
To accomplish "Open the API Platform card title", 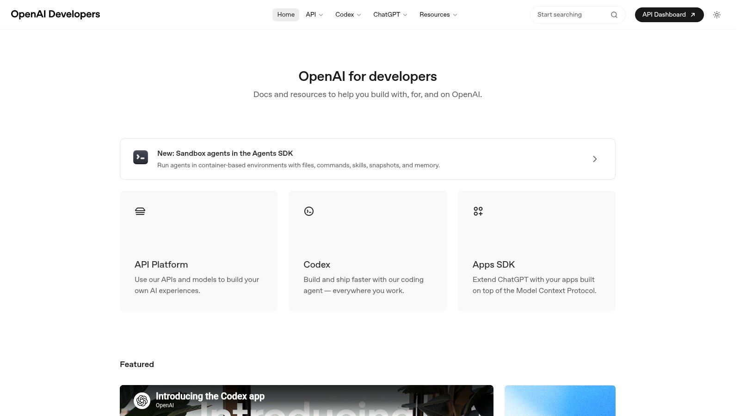I will click(161, 264).
